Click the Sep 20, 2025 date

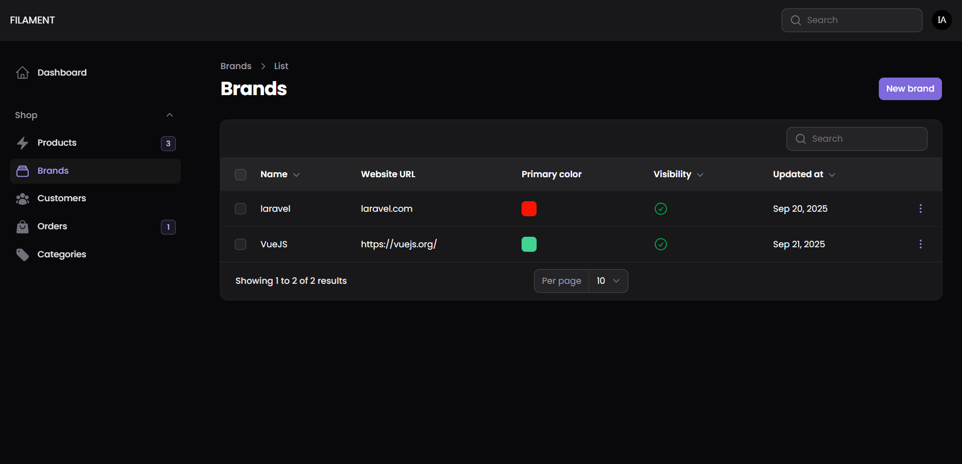[800, 209]
